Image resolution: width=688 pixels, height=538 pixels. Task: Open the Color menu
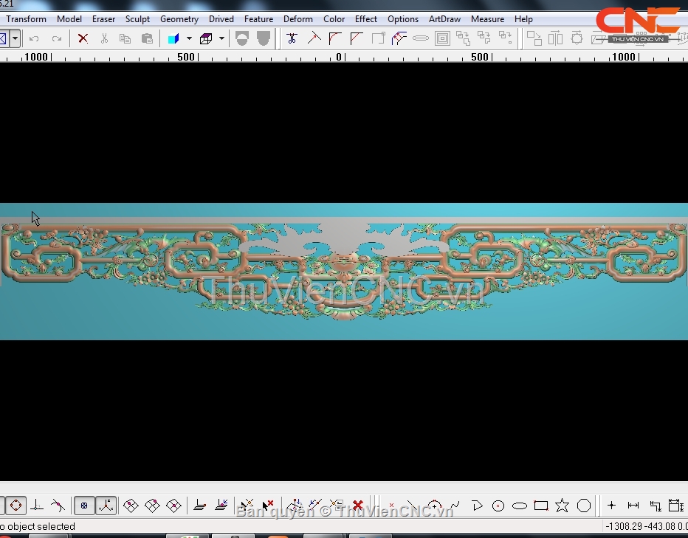pyautogui.click(x=334, y=19)
